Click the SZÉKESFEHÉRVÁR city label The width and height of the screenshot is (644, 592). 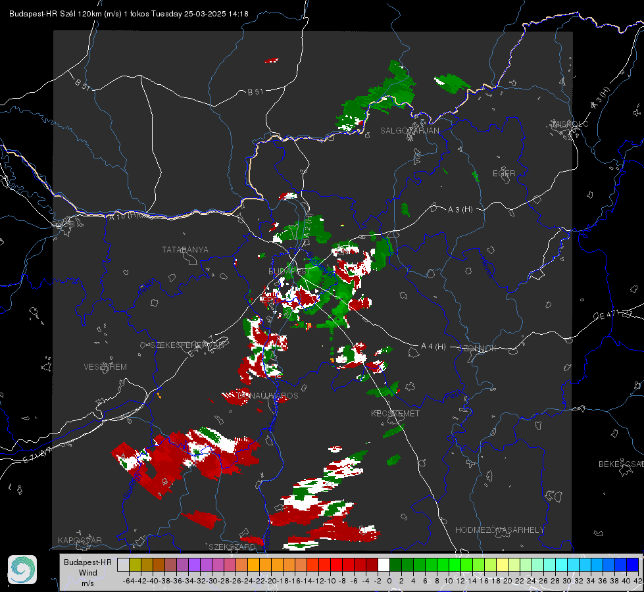(189, 345)
